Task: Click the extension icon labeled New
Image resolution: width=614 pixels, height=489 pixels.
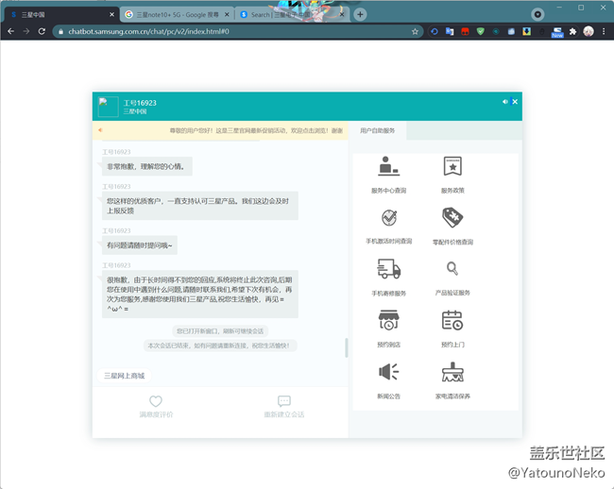Action: tap(557, 32)
